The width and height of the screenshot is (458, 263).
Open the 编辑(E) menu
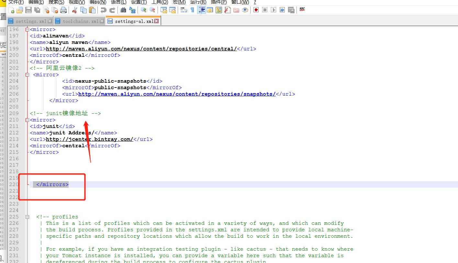[36, 2]
